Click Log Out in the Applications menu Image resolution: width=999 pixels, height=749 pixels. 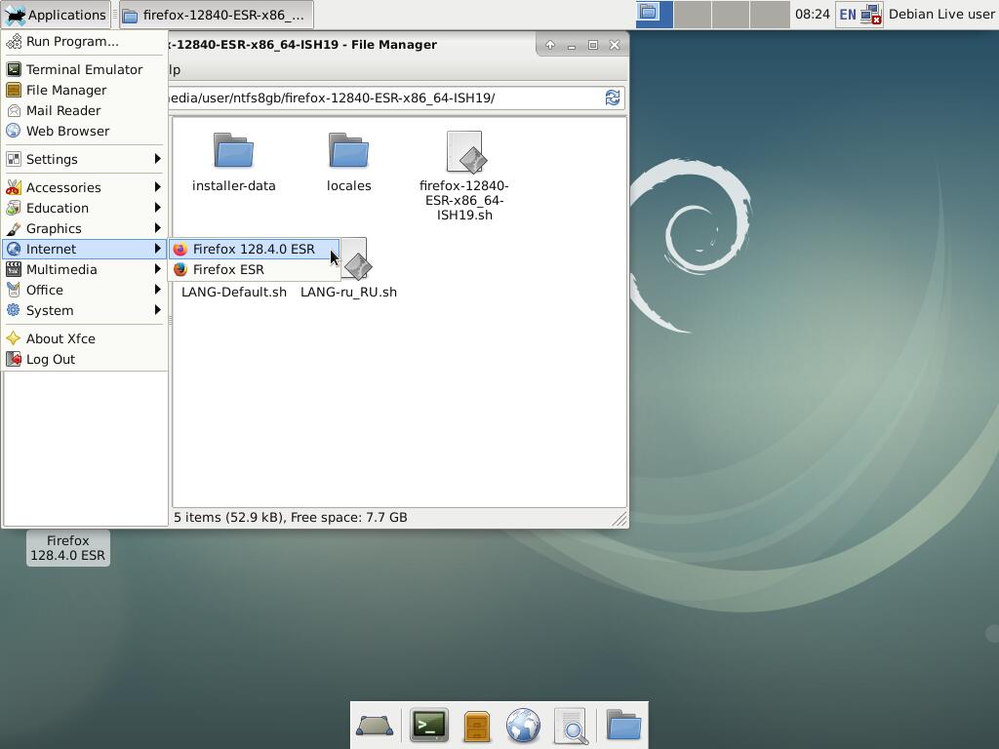[x=51, y=359]
